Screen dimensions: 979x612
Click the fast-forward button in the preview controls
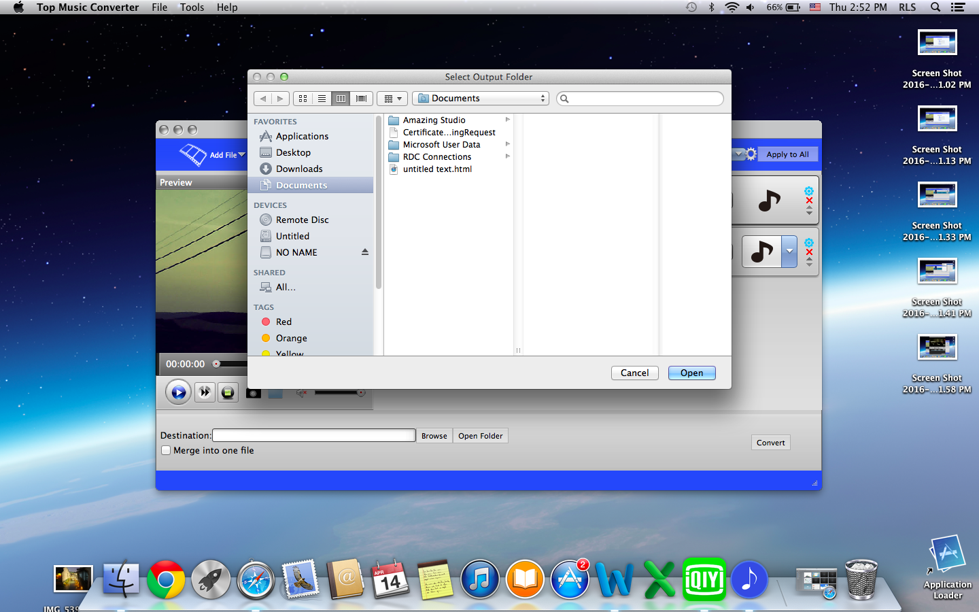click(205, 392)
